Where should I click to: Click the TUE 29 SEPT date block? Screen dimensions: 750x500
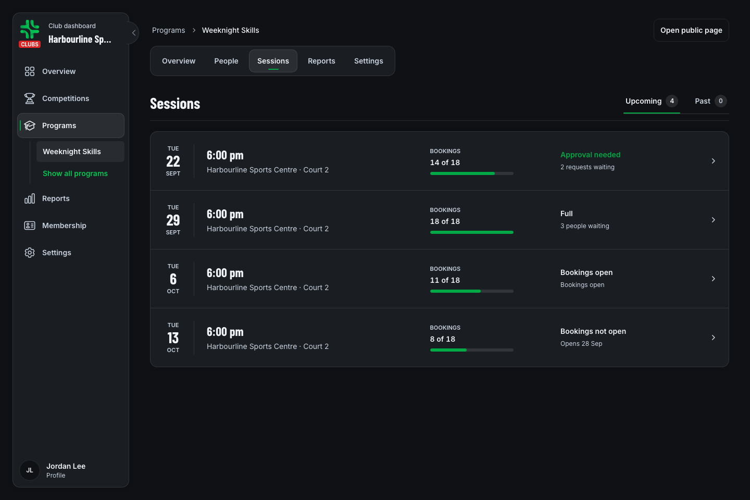point(173,220)
